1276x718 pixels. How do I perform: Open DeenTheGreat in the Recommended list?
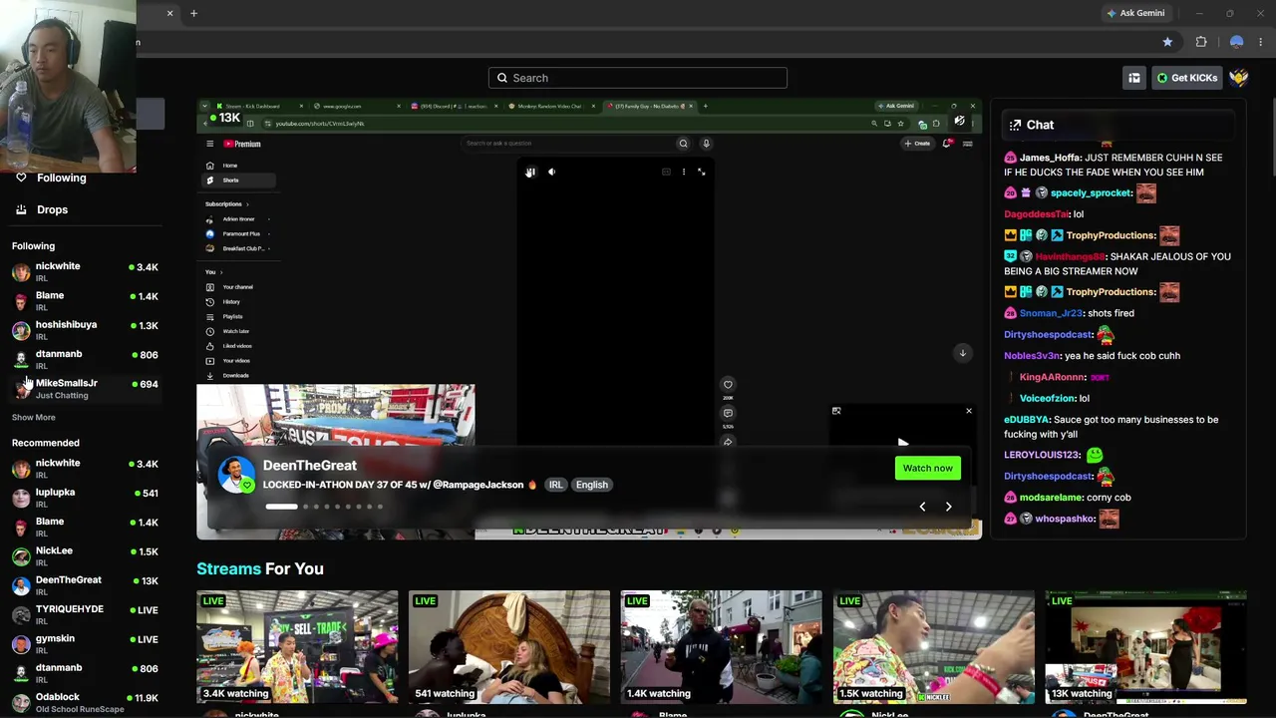tap(85, 584)
